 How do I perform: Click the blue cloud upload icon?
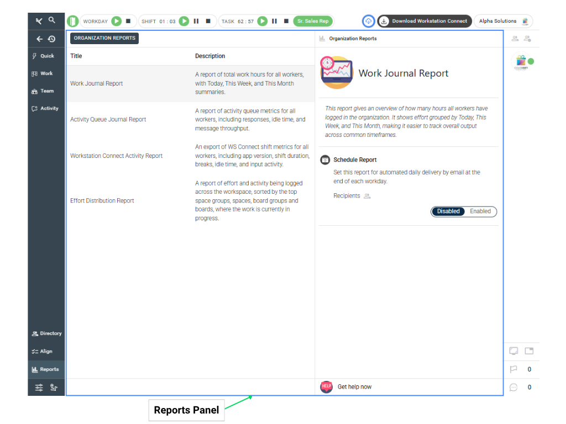click(369, 21)
